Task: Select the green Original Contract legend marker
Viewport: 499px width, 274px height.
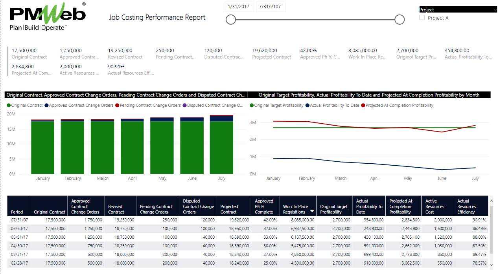Action: click(9, 105)
